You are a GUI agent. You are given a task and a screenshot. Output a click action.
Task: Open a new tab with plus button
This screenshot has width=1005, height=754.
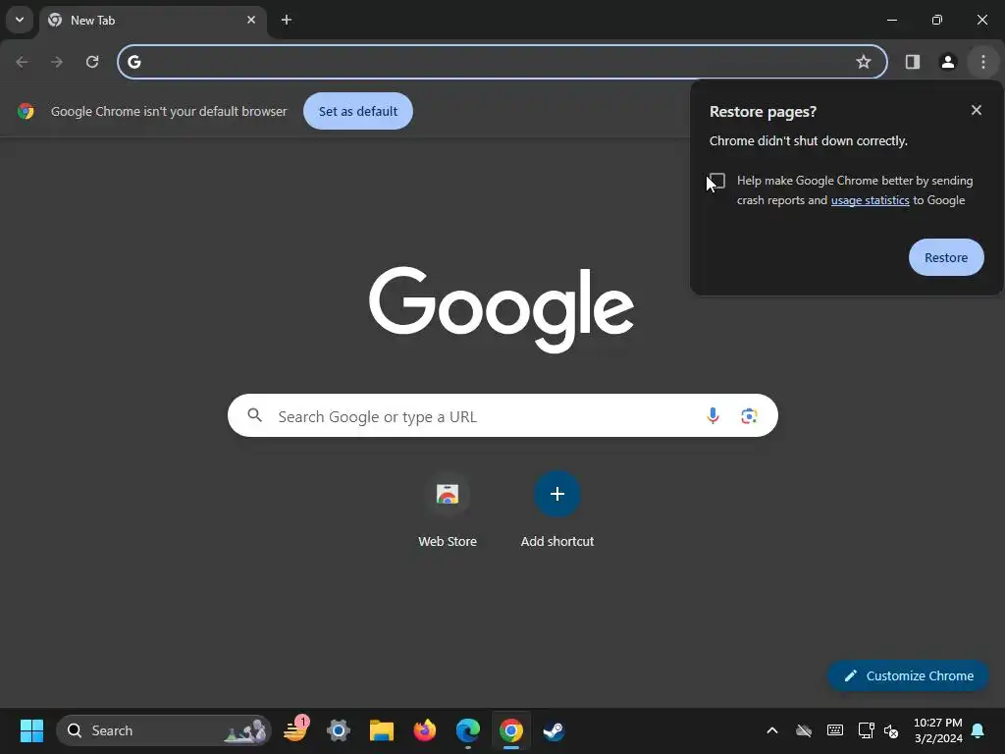[x=287, y=20]
